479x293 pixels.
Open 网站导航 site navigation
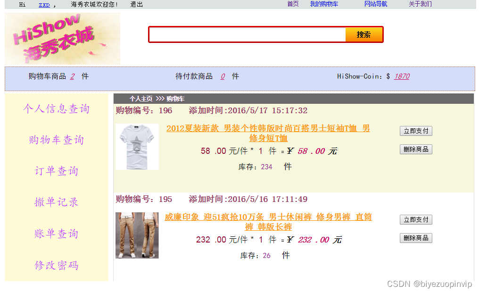[x=376, y=4]
